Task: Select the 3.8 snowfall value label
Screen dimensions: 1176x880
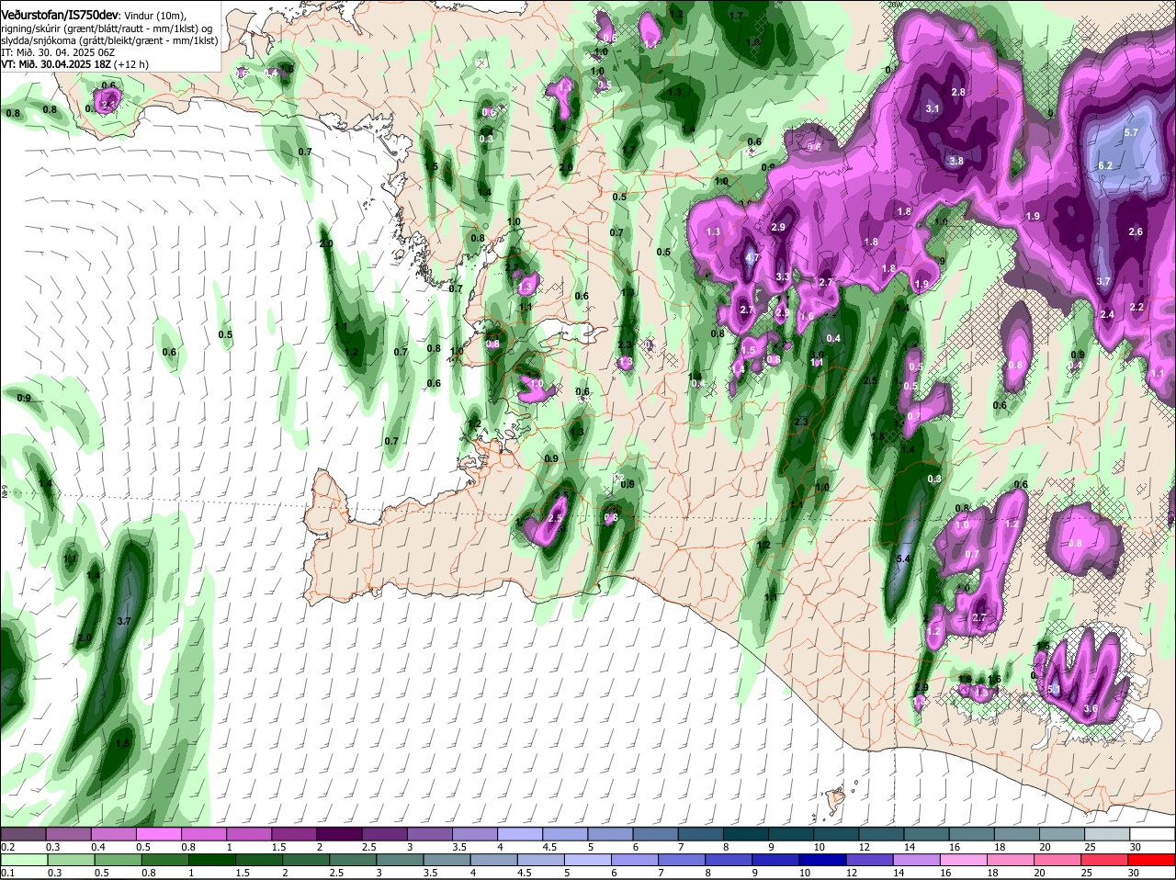Action: pos(955,161)
